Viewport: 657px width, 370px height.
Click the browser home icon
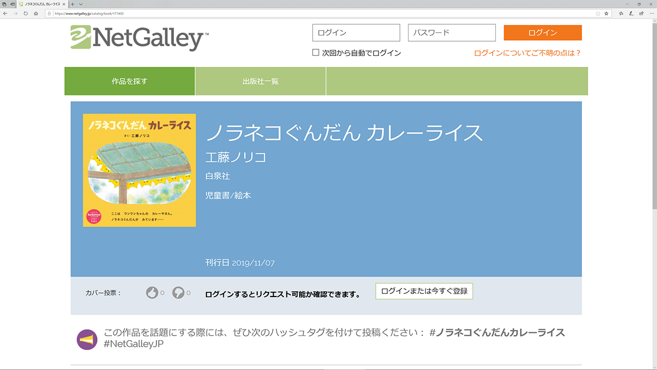tap(36, 13)
